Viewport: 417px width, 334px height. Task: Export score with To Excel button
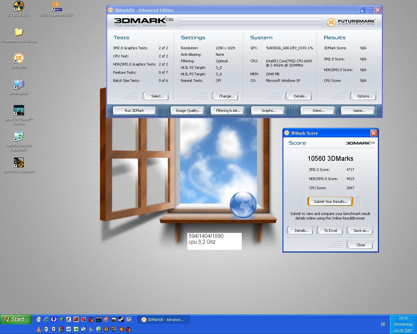point(330,231)
